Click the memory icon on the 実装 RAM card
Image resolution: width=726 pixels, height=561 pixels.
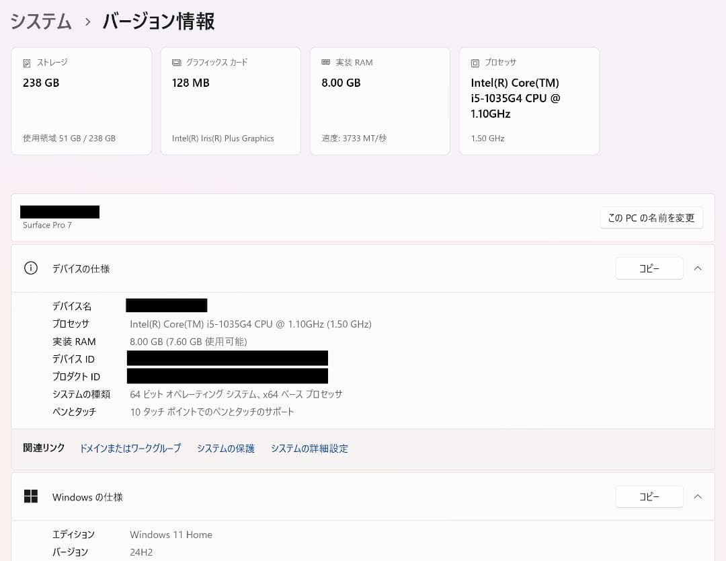(x=325, y=62)
